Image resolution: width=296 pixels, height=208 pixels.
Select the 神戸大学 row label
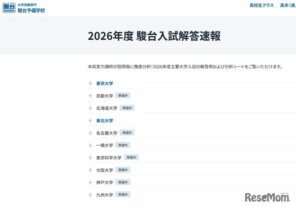point(105,183)
